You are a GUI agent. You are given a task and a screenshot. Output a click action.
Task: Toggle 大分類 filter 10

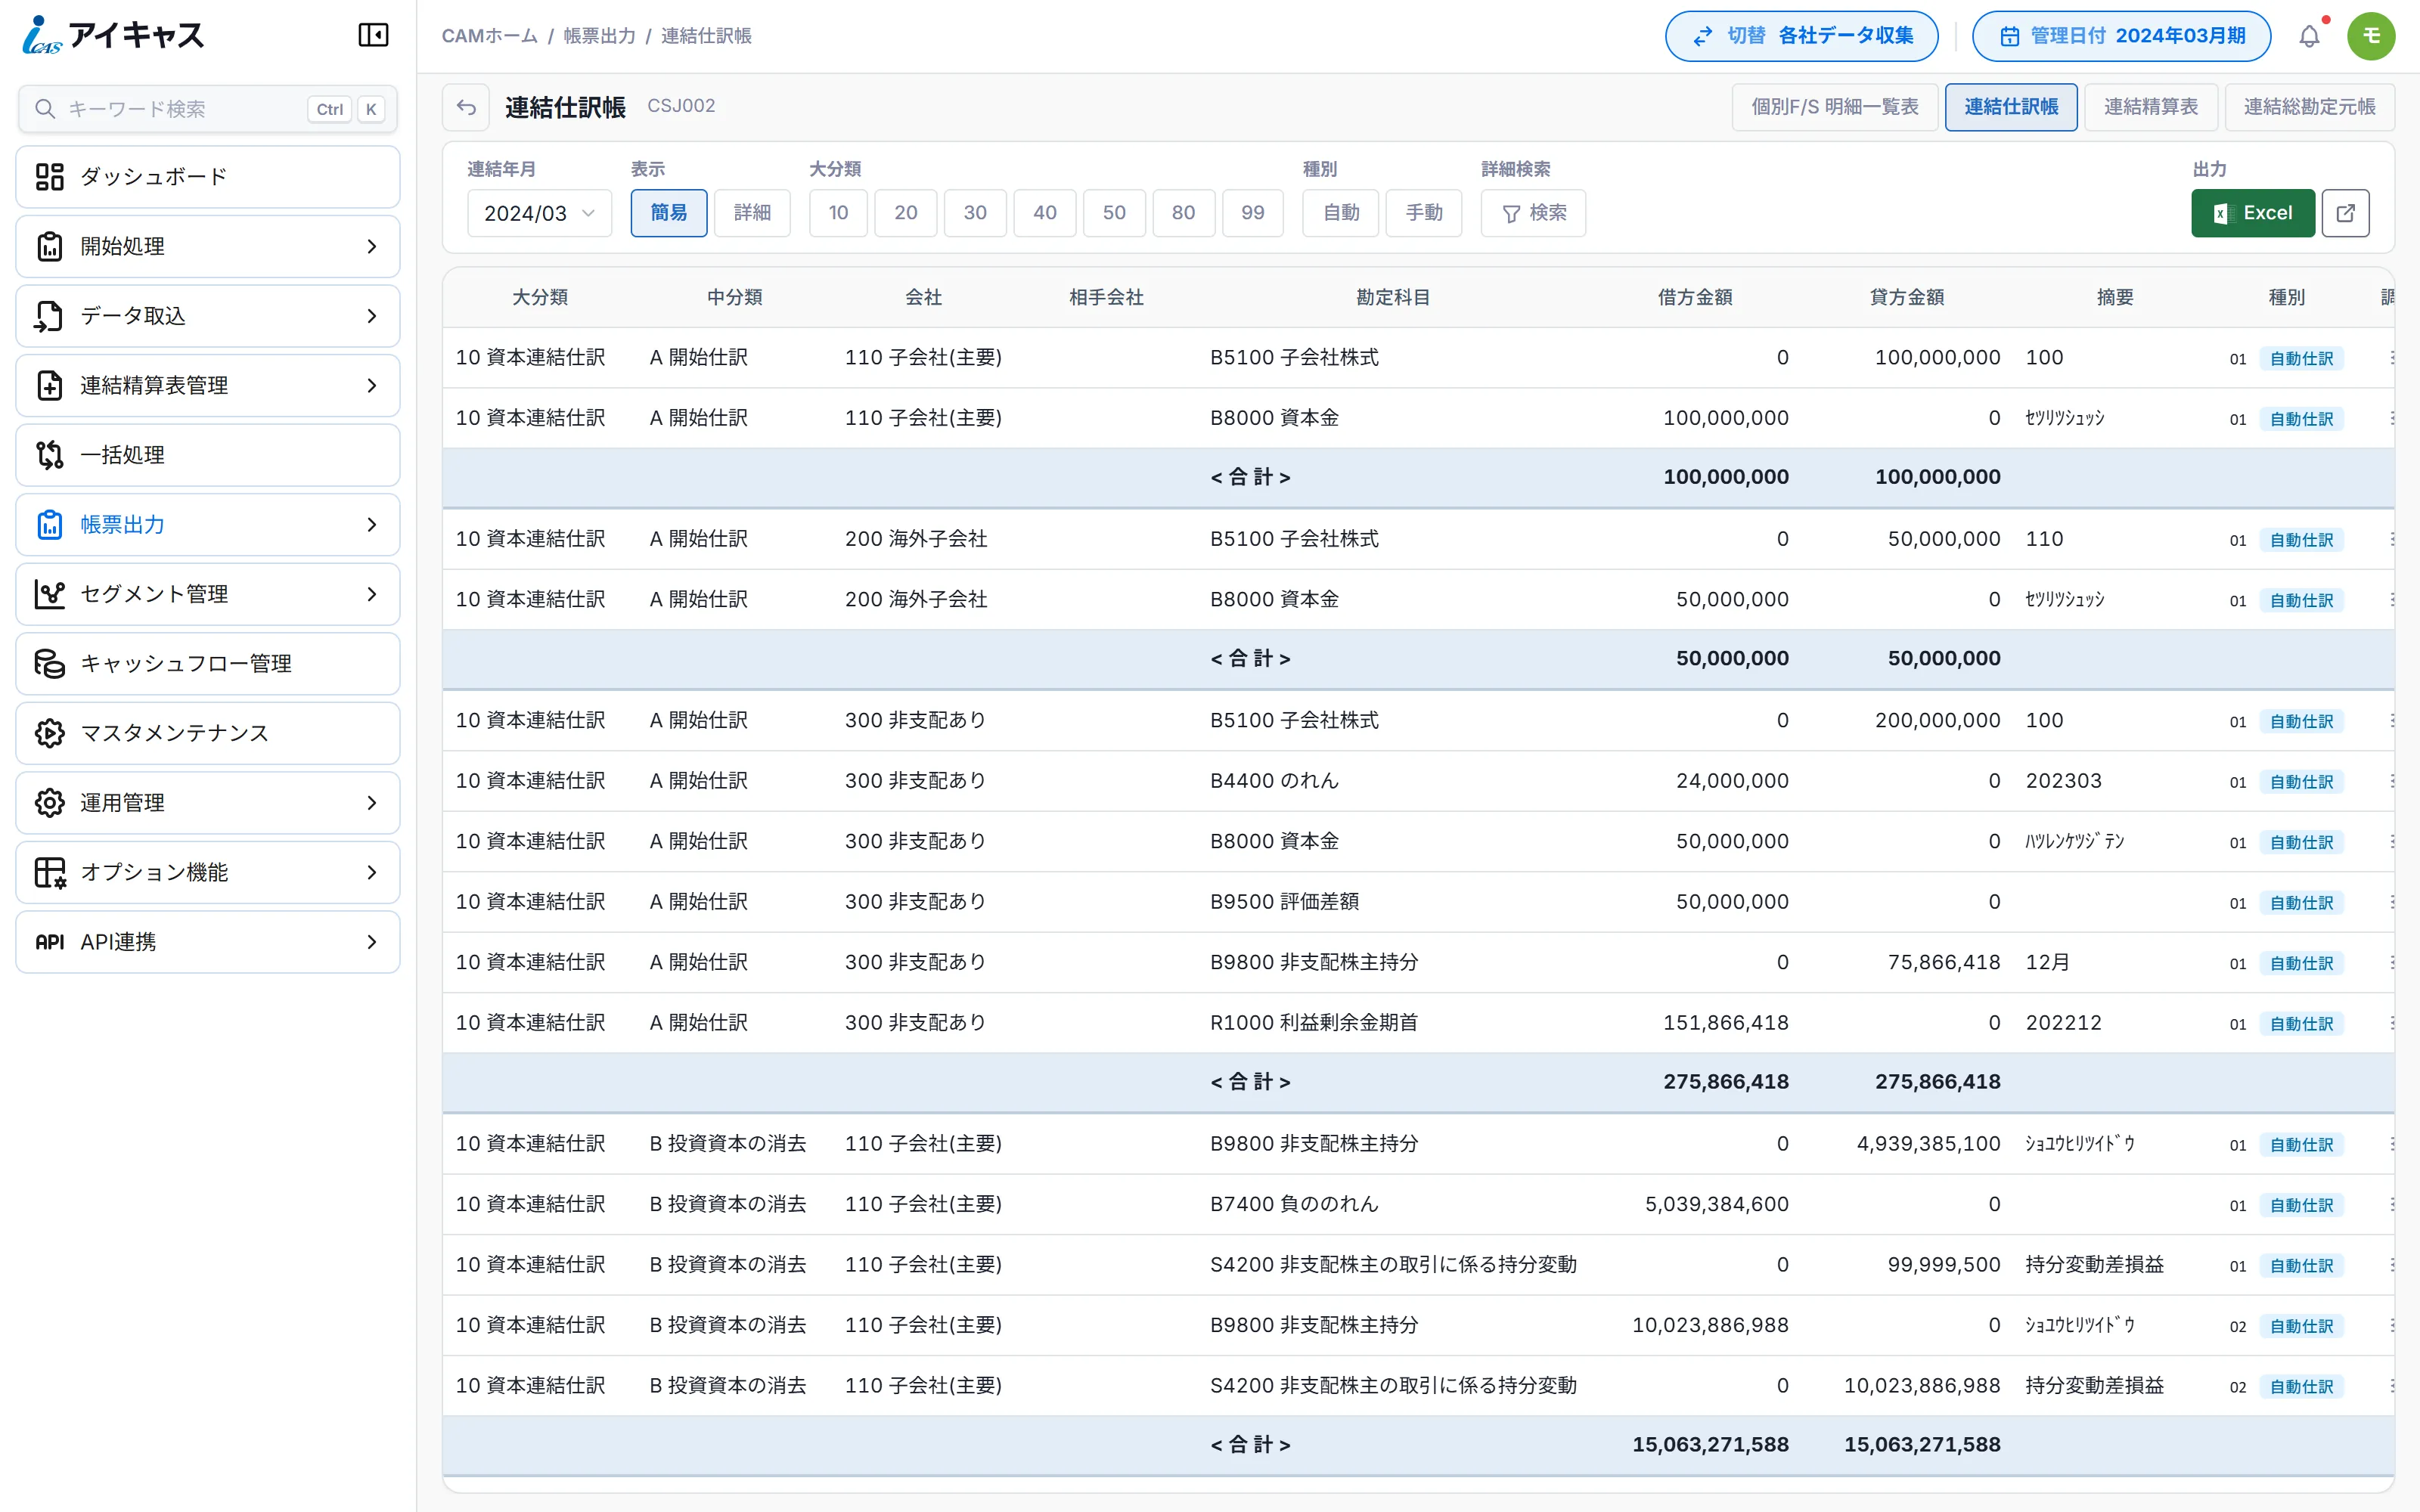(x=838, y=213)
